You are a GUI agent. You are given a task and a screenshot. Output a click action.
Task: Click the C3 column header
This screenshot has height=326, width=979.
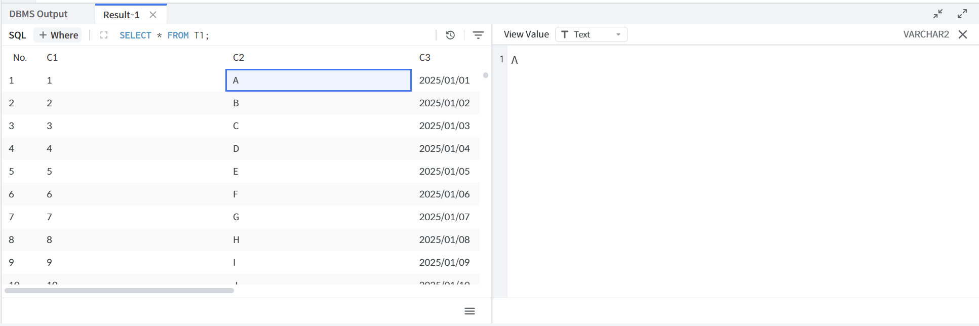(x=424, y=58)
